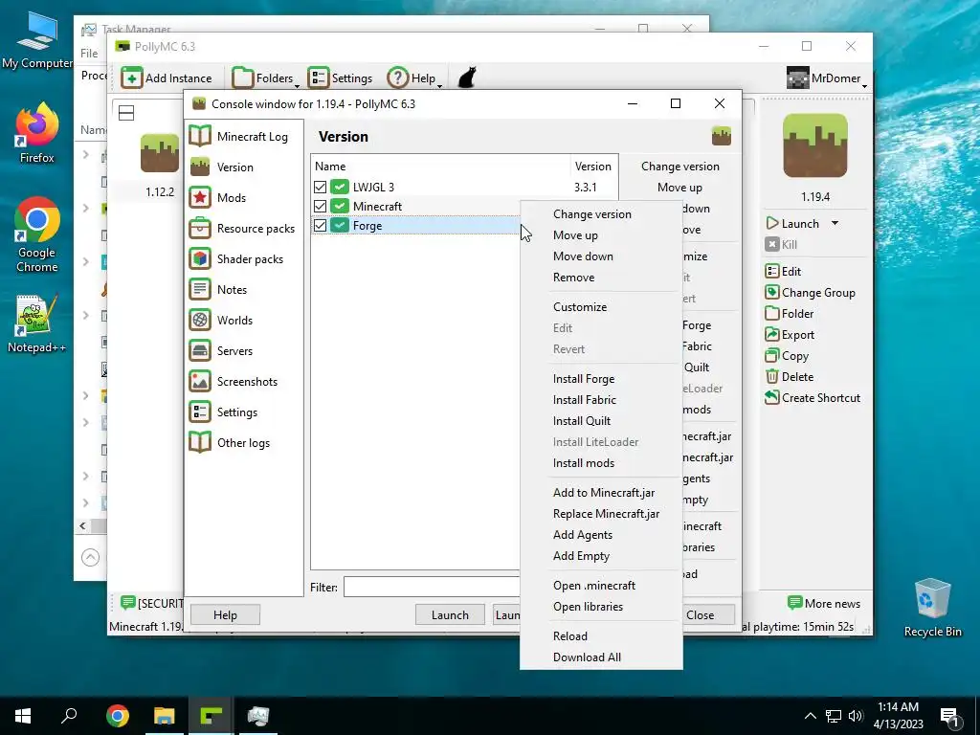Click the large 1.19.4 instance icon
This screenshot has width=980, height=735.
815,145
